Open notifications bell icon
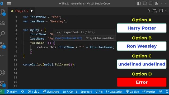The image size is (169, 95). 167,92
